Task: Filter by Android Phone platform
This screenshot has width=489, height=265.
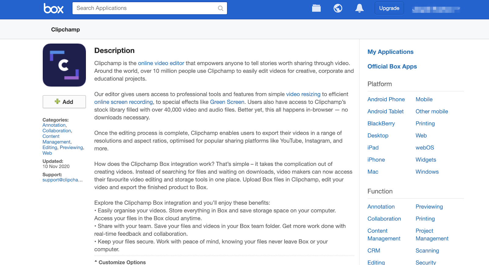Action: click(x=386, y=99)
